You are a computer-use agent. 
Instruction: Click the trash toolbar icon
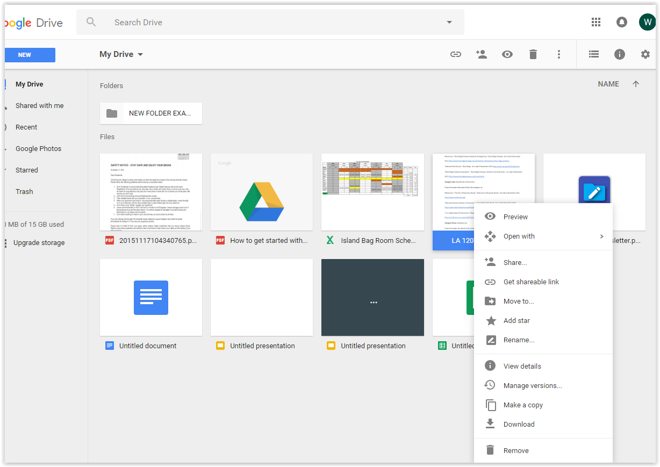(533, 54)
